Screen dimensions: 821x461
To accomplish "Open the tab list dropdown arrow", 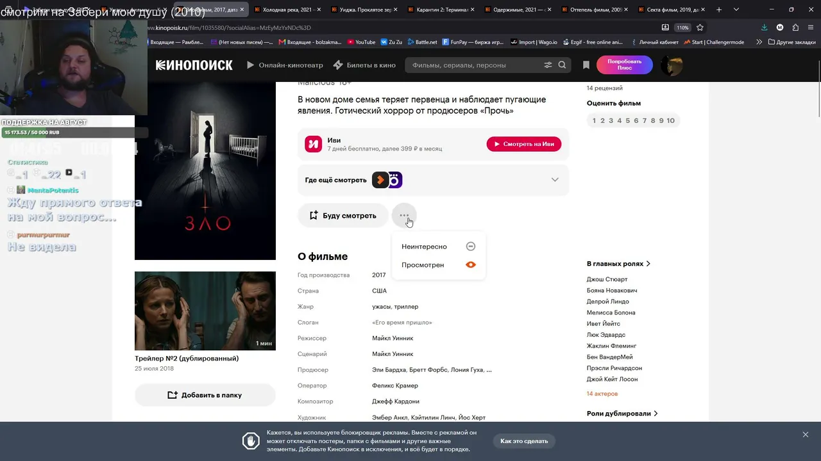I will 736,10.
